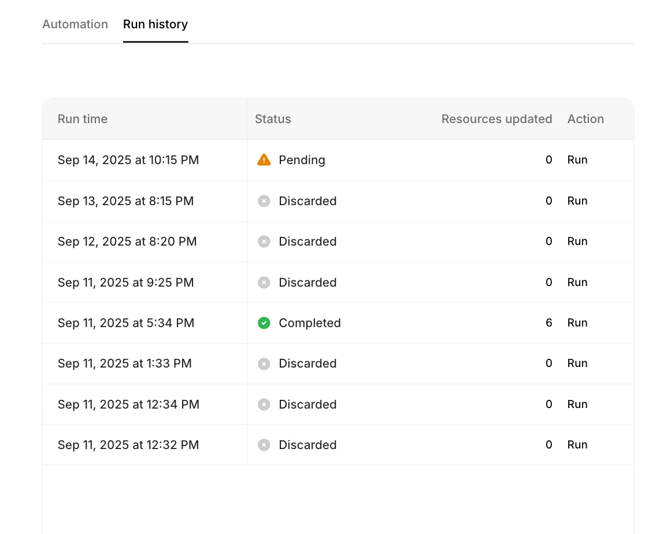The height and width of the screenshot is (534, 667).
Task: Select the Sep 11 5:34 PM run time
Action: 126,323
